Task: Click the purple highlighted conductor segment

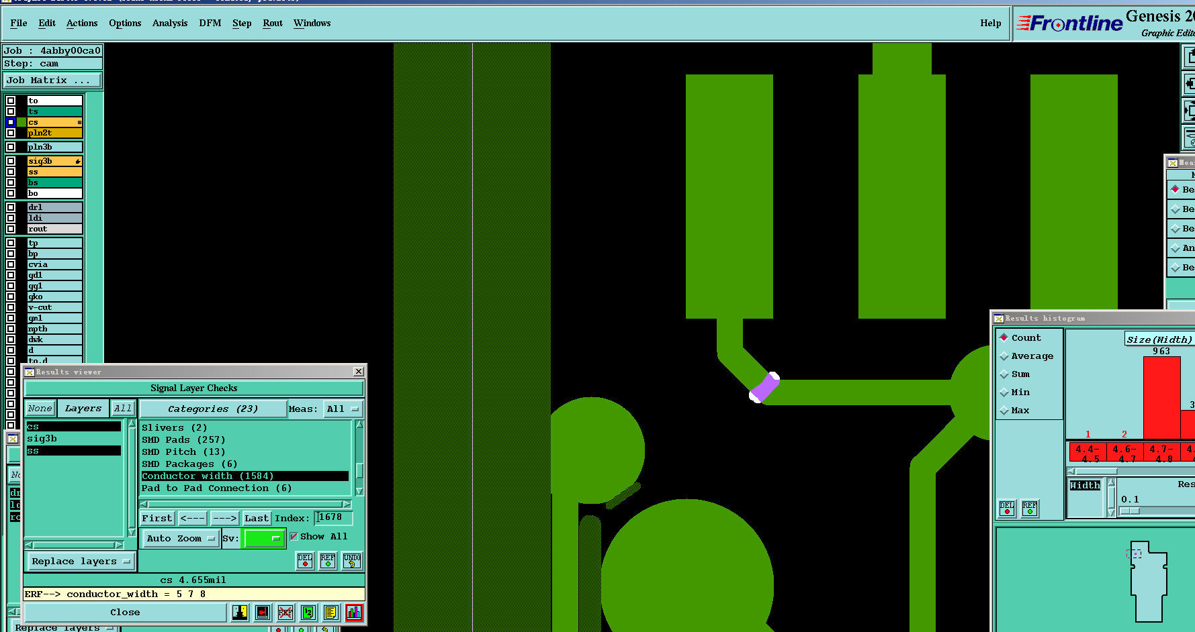Action: point(764,388)
